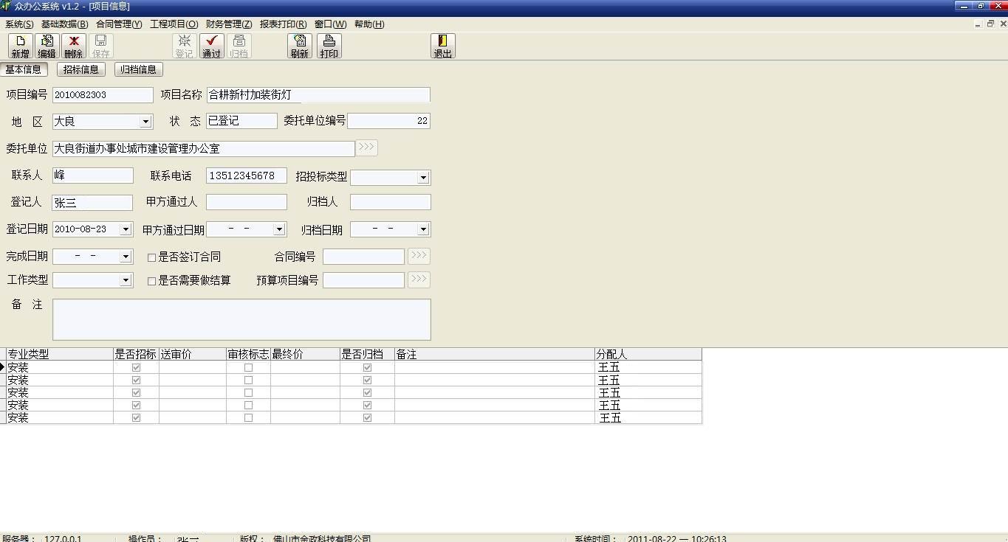
Task: Check the 是否需要做结算 checkbox
Action: [152, 281]
